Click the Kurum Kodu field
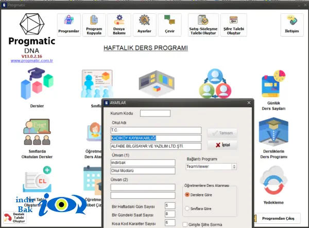 [155, 113]
